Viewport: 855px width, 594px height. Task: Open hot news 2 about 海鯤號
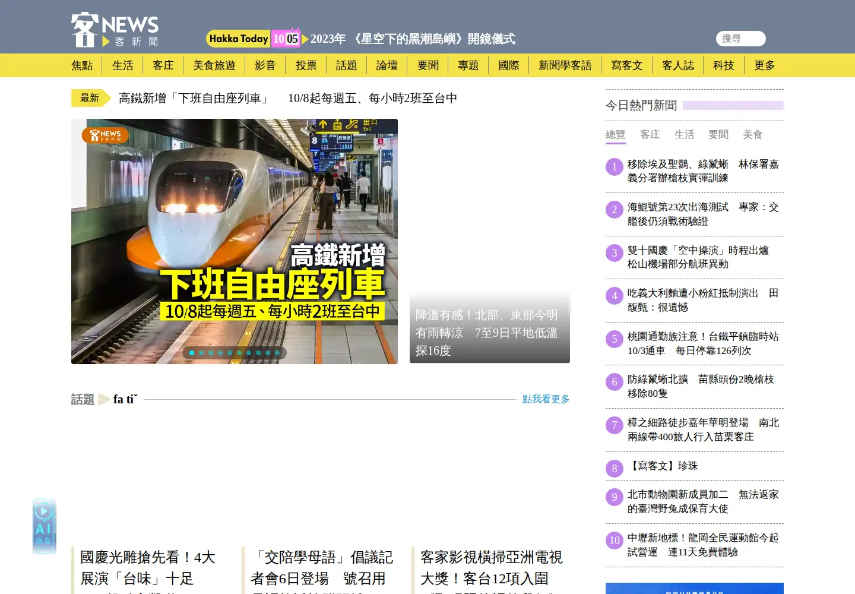click(703, 214)
